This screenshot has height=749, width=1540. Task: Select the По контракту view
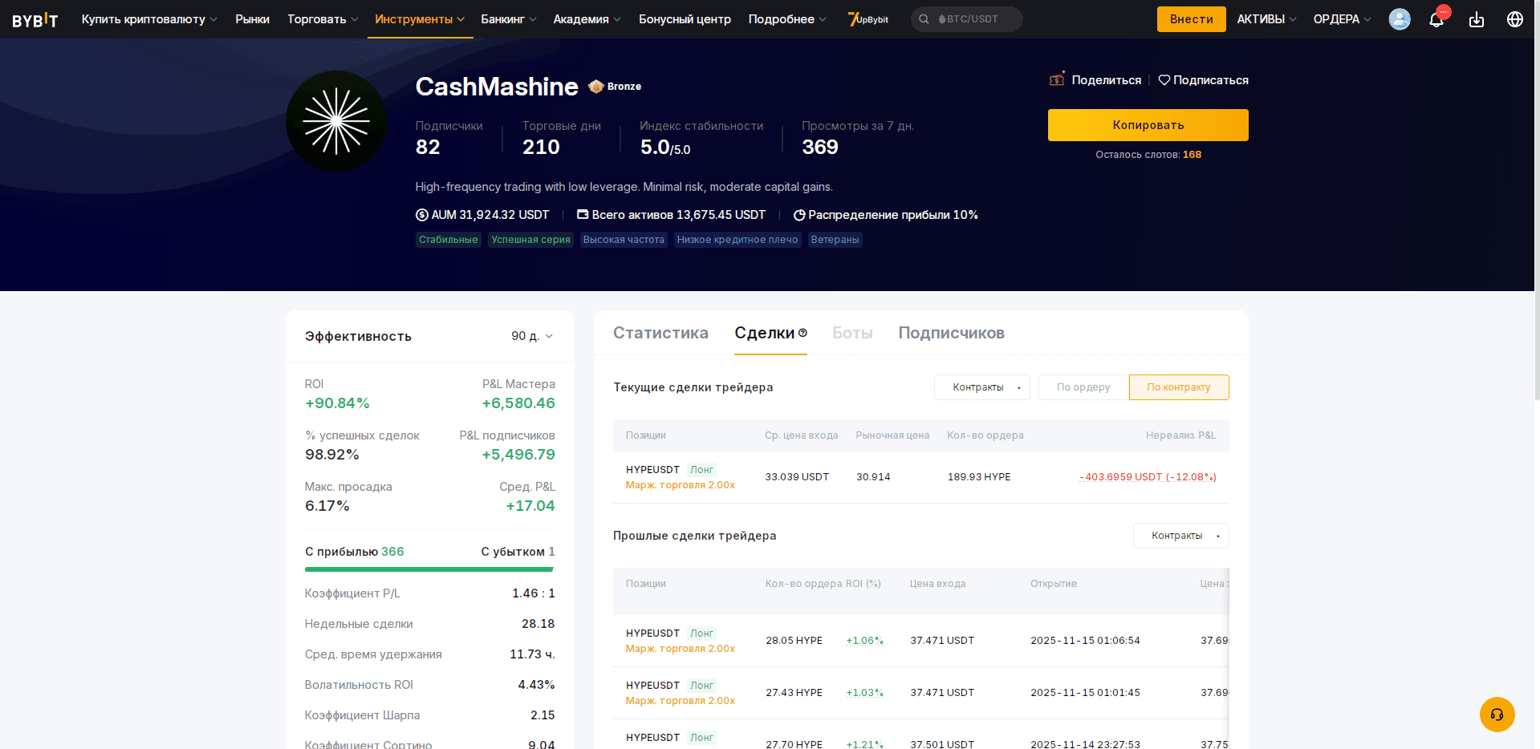[1179, 387]
